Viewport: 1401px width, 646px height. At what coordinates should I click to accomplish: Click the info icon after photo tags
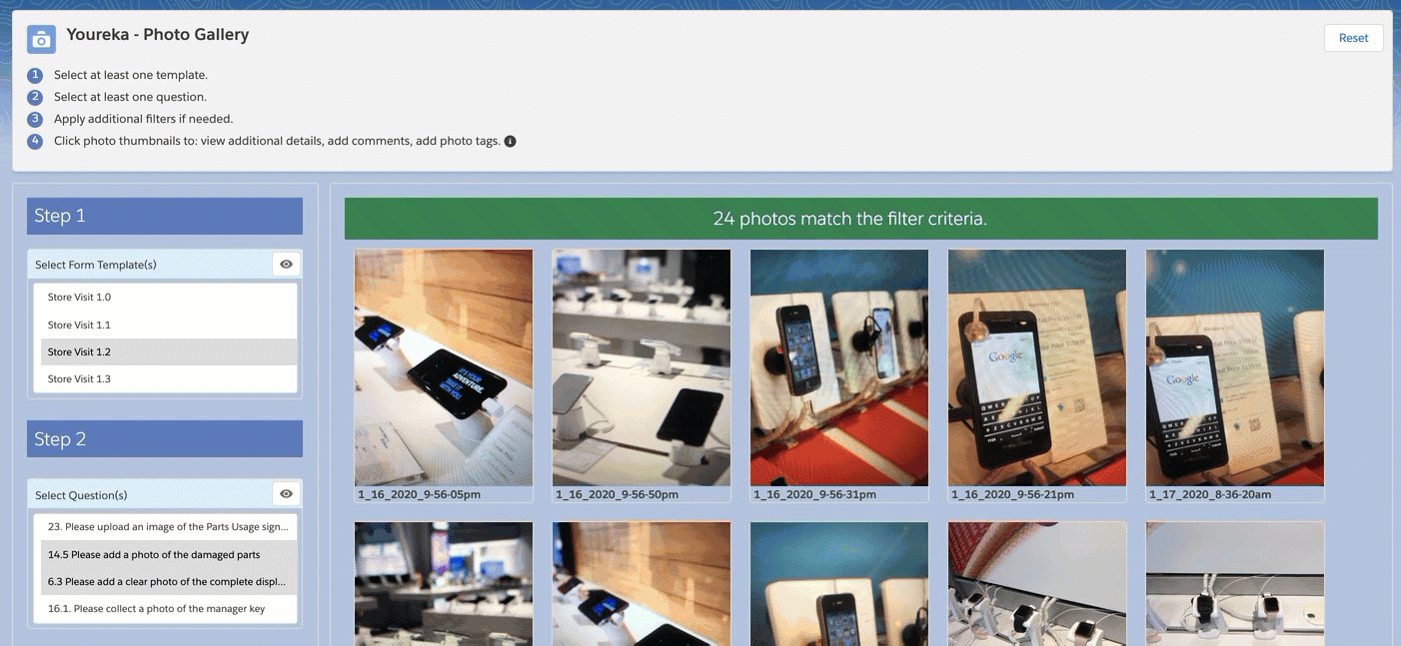(x=510, y=141)
